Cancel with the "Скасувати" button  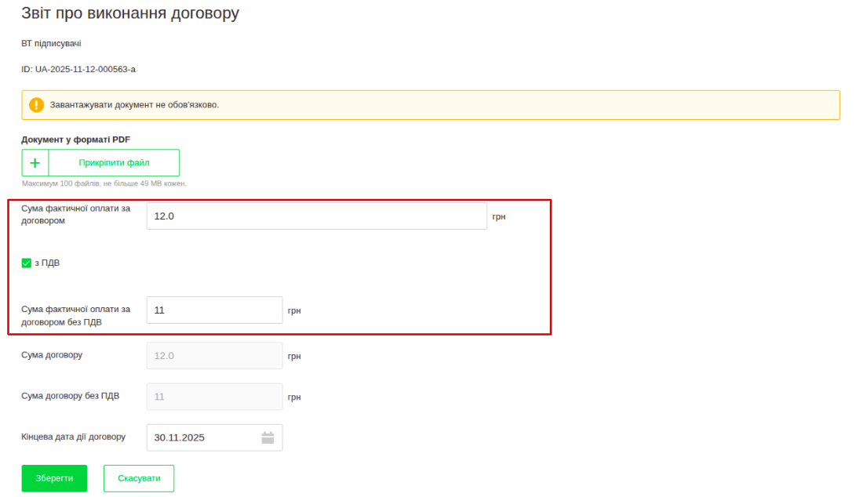[139, 478]
